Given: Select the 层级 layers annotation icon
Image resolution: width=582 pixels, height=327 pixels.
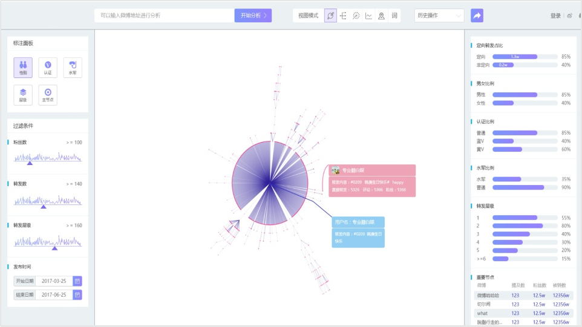Looking at the screenshot, I should pyautogui.click(x=23, y=95).
